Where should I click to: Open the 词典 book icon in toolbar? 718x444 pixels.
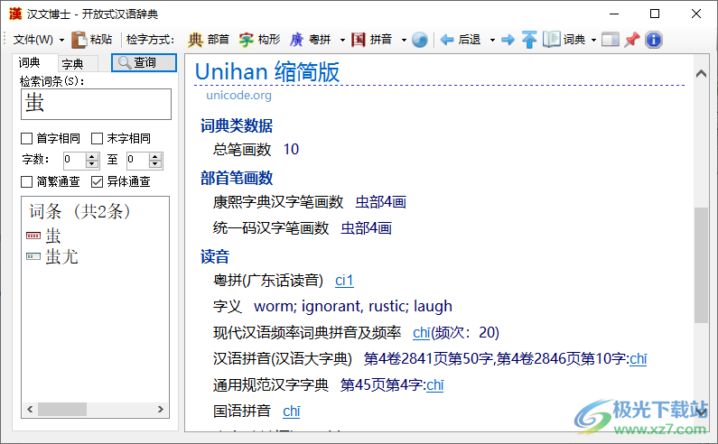tap(551, 40)
